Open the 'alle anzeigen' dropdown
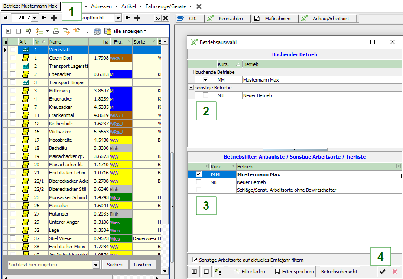This screenshot has width=403, height=279. click(129, 31)
